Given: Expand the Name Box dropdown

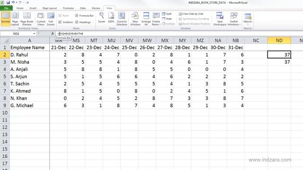Looking at the screenshot, I should [34, 34].
